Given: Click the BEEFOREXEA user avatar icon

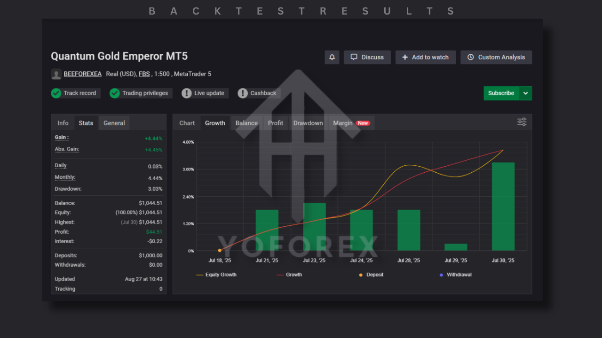Looking at the screenshot, I should [x=56, y=74].
